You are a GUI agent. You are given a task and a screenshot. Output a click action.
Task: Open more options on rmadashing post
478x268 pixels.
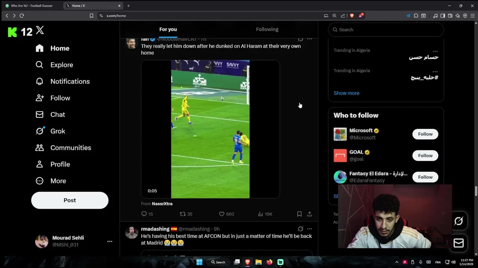310,229
